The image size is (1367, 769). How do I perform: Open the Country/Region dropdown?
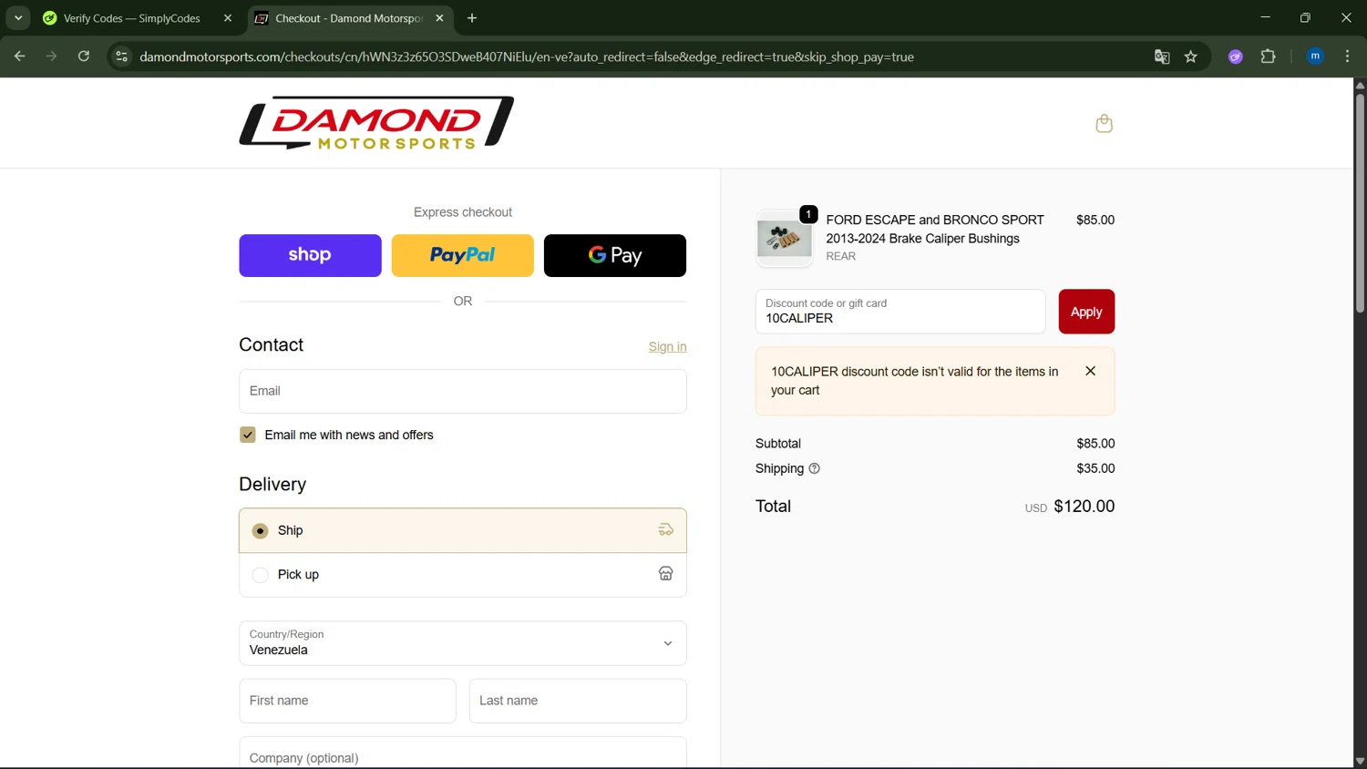point(462,643)
